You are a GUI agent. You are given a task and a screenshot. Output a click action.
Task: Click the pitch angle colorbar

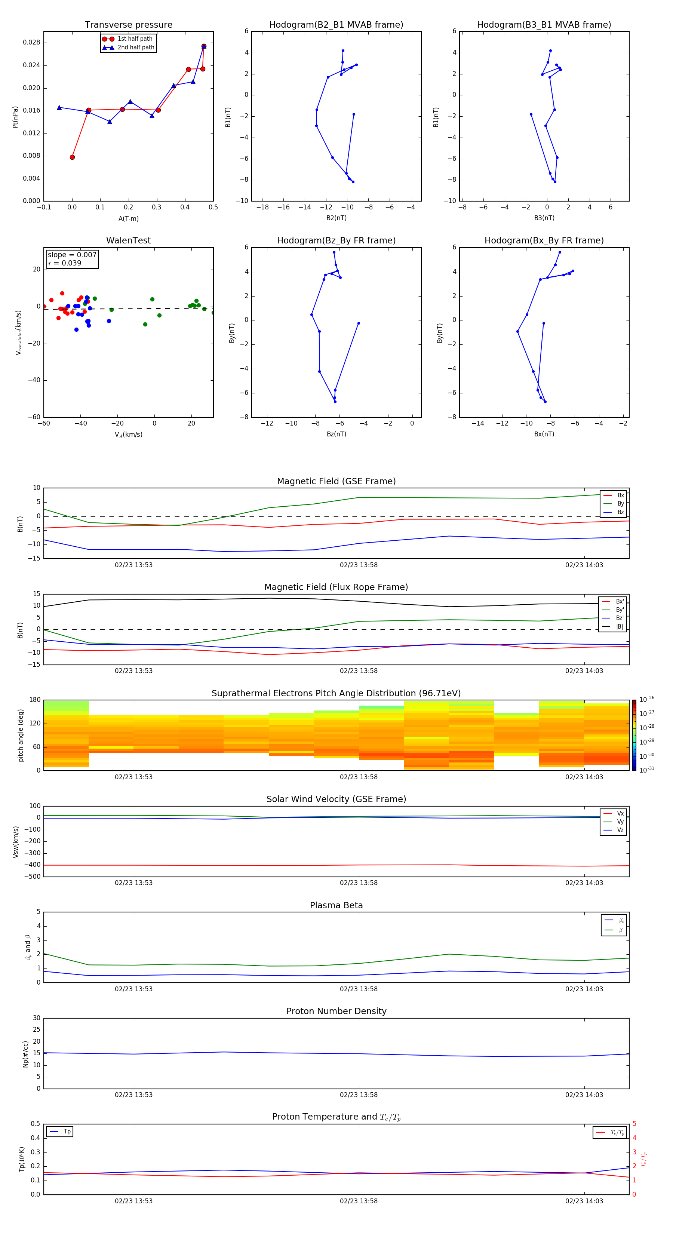click(x=634, y=735)
